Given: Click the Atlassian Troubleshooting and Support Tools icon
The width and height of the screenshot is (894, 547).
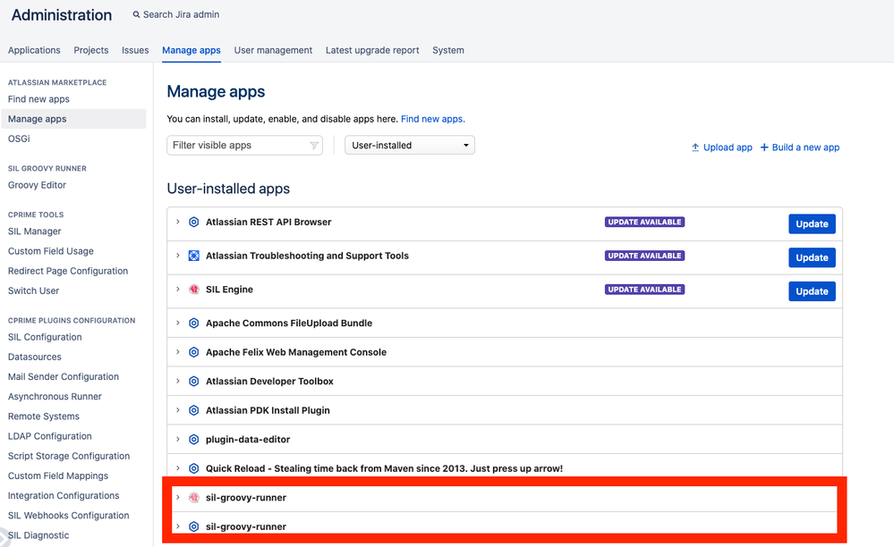Looking at the screenshot, I should pyautogui.click(x=194, y=256).
